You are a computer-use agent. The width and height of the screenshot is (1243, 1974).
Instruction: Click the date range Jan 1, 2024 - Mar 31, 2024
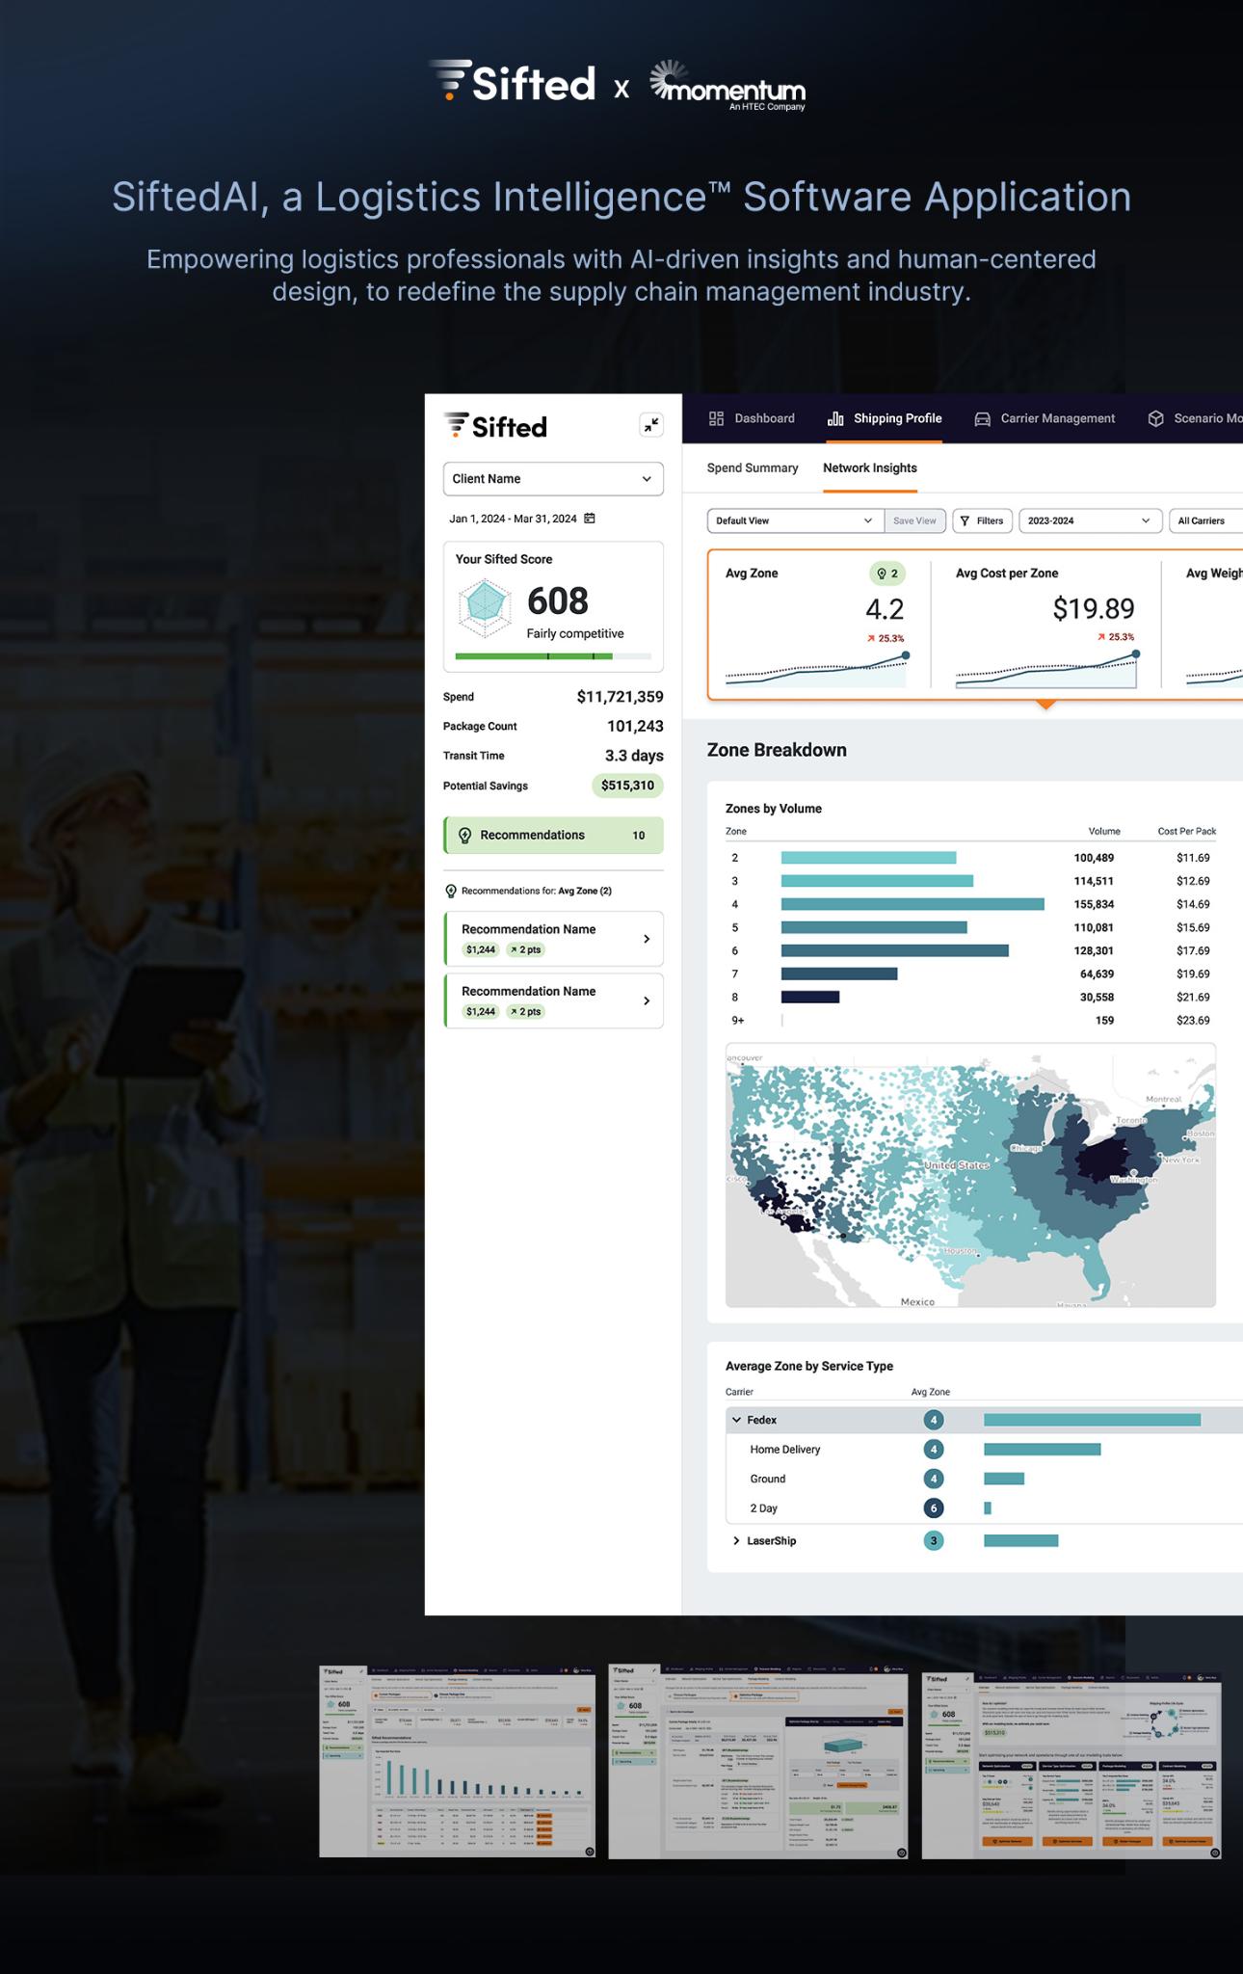click(x=513, y=519)
